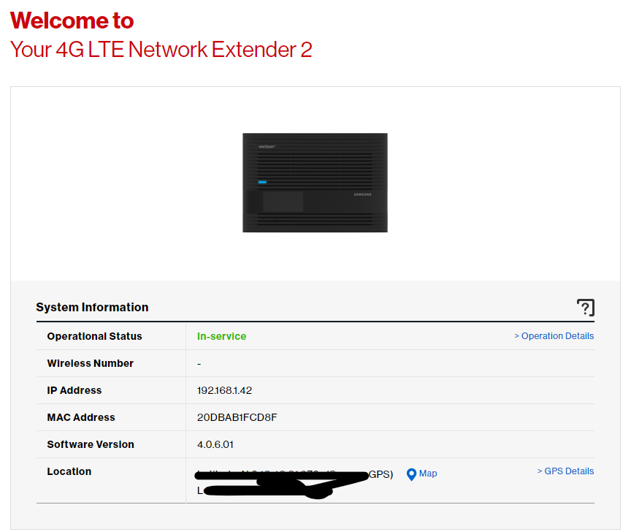Click the System Information heading

[92, 307]
